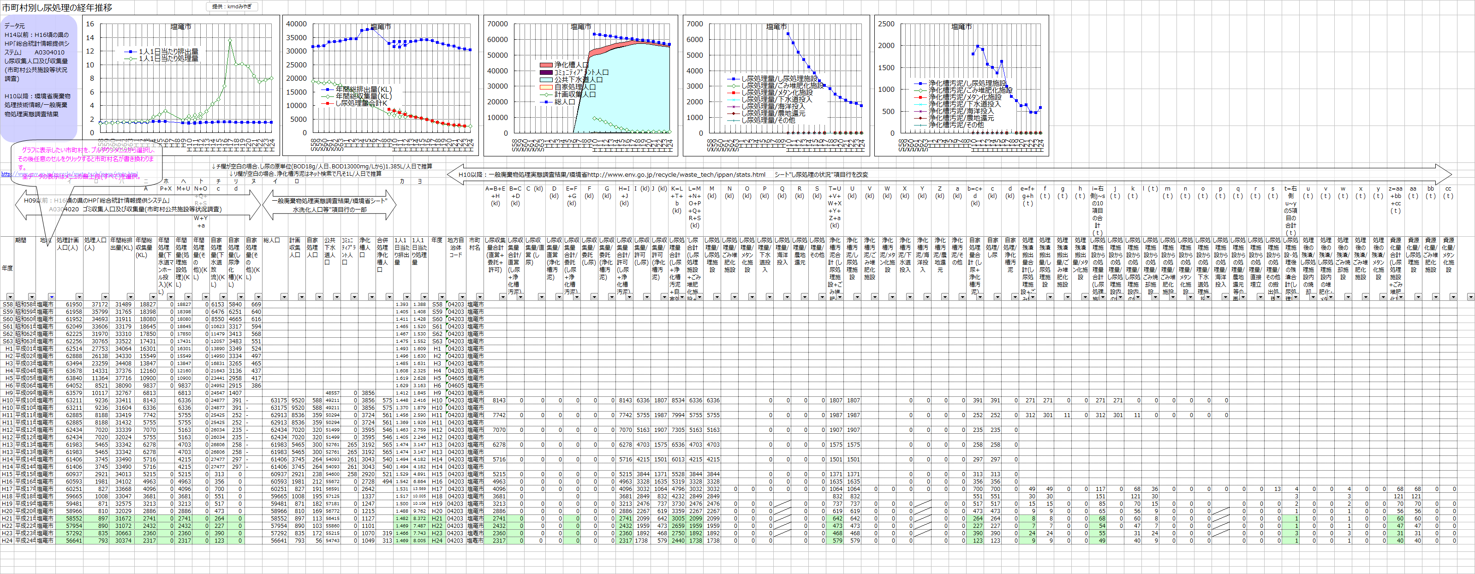
Task: Open the 公共下水道人口 filter dropdown
Action: 337,297
